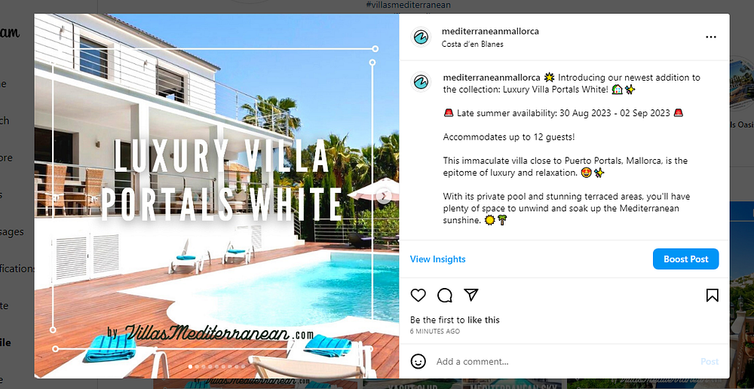The width and height of the screenshot is (754, 389).
Task: Select the second carousel indicator dot
Action: 197,366
